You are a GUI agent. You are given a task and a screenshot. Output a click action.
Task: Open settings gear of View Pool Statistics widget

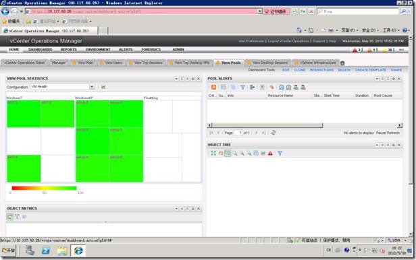click(193, 79)
